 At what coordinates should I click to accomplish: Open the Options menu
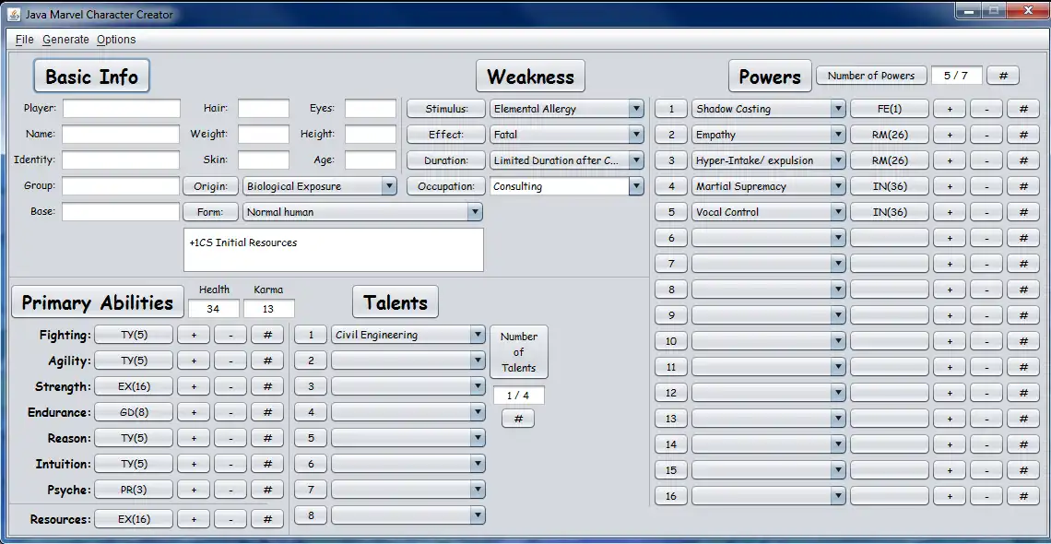(116, 40)
